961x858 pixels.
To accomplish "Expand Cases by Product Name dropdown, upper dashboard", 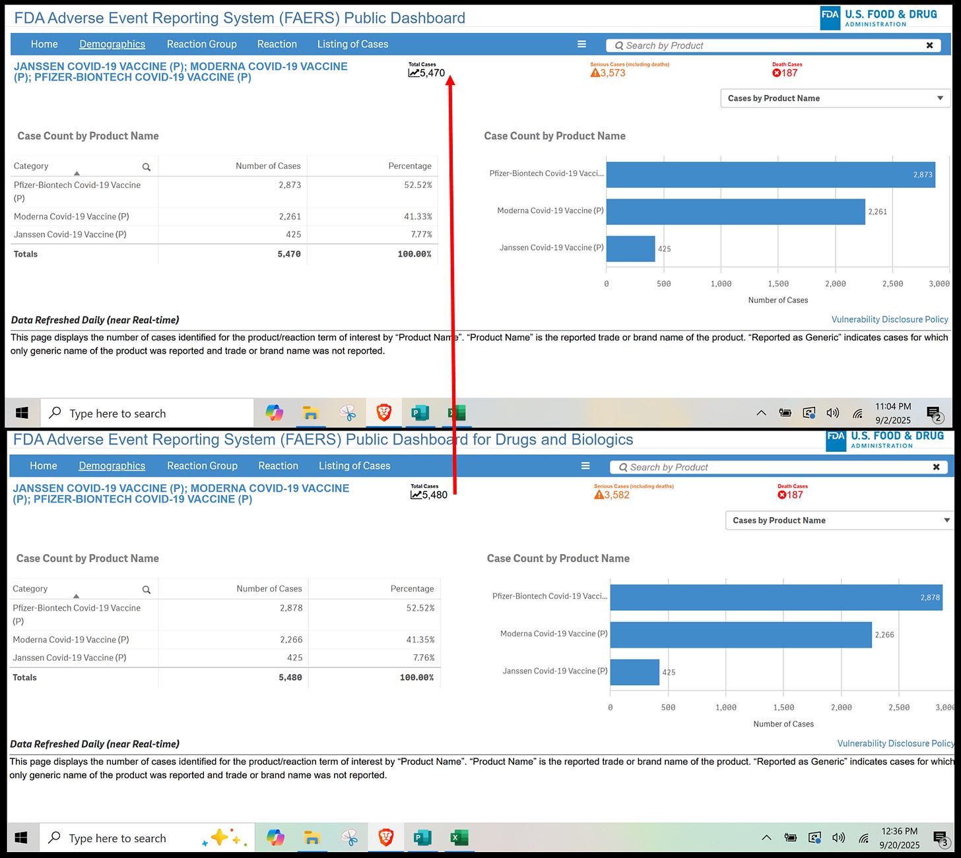I will click(x=836, y=98).
